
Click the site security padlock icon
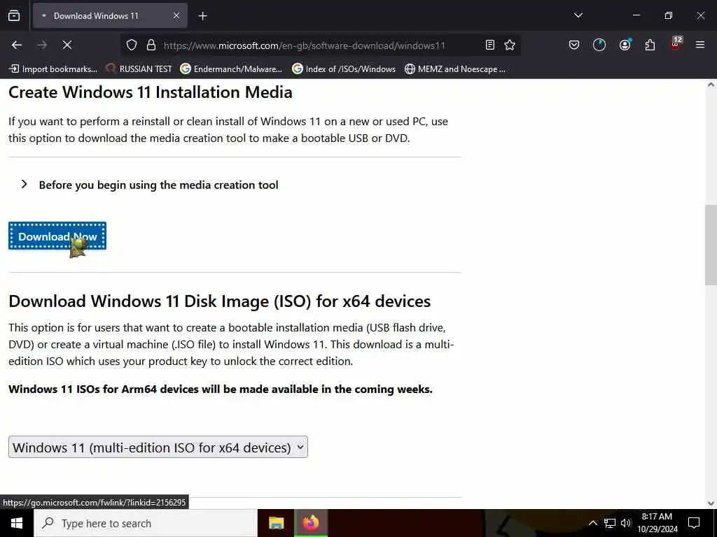[x=151, y=45]
